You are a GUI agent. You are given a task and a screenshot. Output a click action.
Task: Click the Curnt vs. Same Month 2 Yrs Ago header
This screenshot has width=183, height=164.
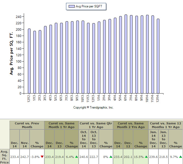[131, 125]
